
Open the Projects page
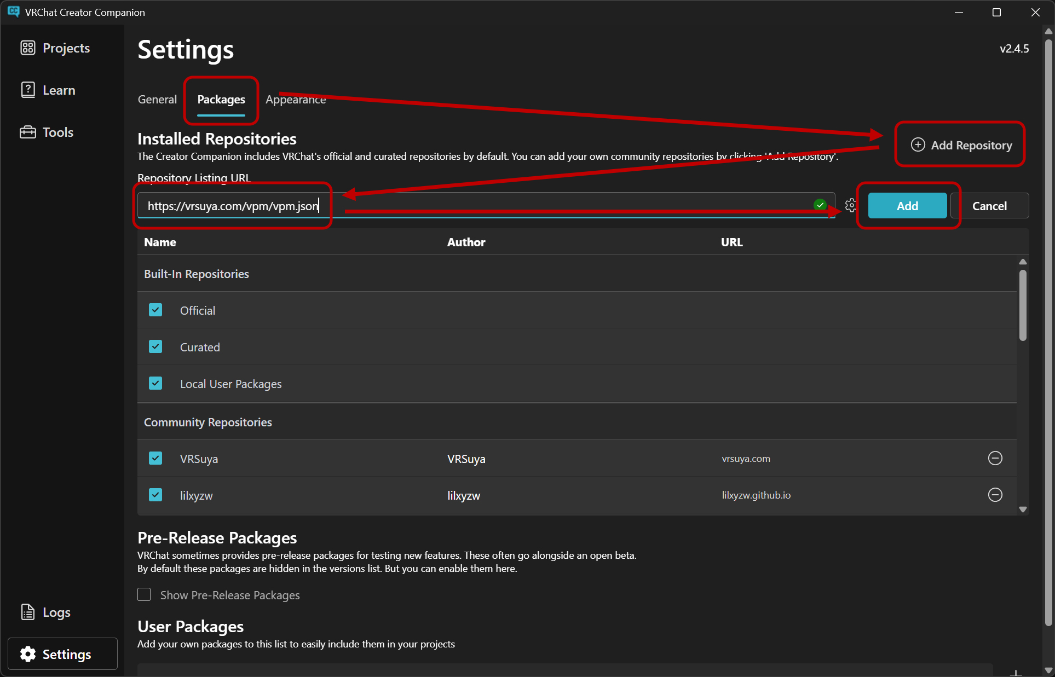pos(55,48)
